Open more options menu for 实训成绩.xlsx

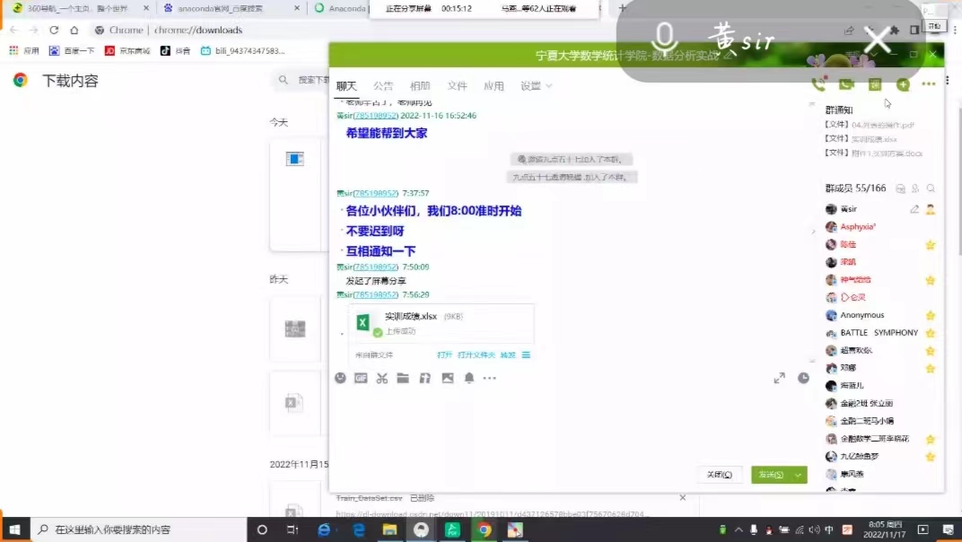click(x=527, y=354)
